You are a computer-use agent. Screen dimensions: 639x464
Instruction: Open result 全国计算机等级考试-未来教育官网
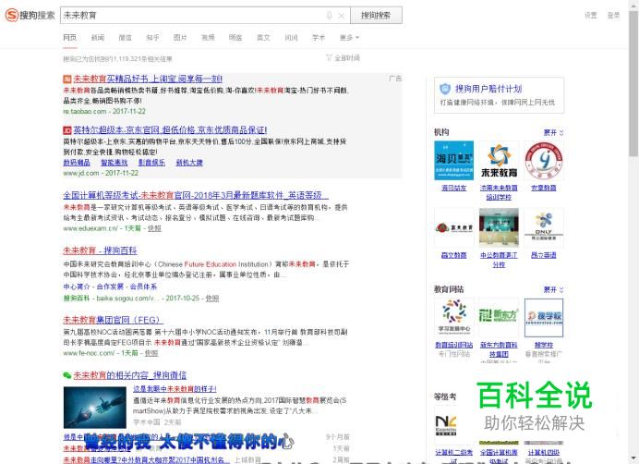click(196, 195)
